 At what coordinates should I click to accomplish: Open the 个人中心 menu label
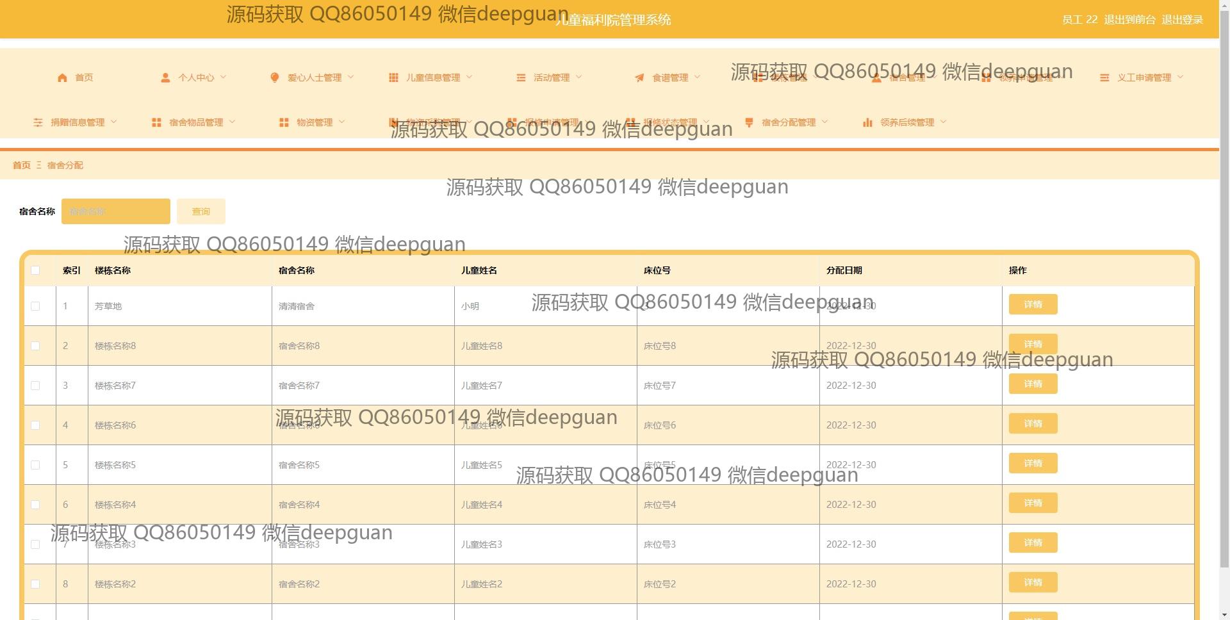(196, 77)
